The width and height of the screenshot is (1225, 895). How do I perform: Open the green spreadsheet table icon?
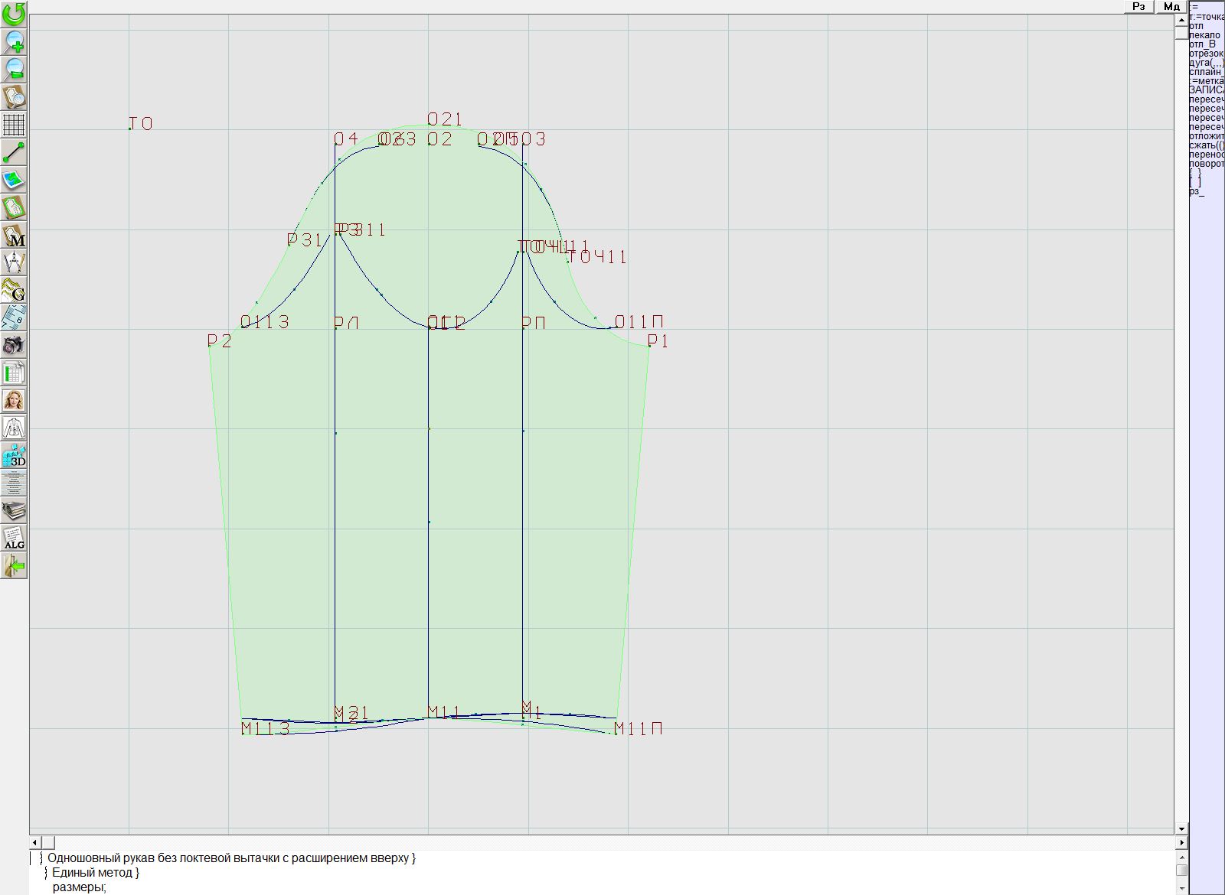click(14, 373)
